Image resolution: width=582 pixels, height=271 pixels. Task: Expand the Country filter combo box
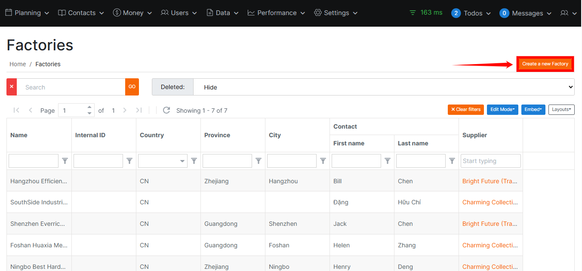click(x=182, y=161)
